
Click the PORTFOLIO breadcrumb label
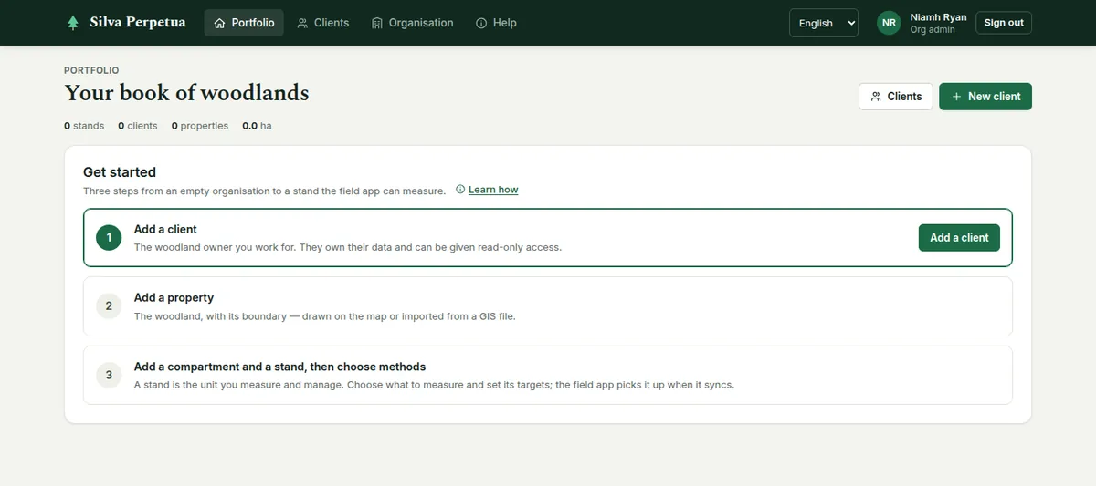coord(91,70)
